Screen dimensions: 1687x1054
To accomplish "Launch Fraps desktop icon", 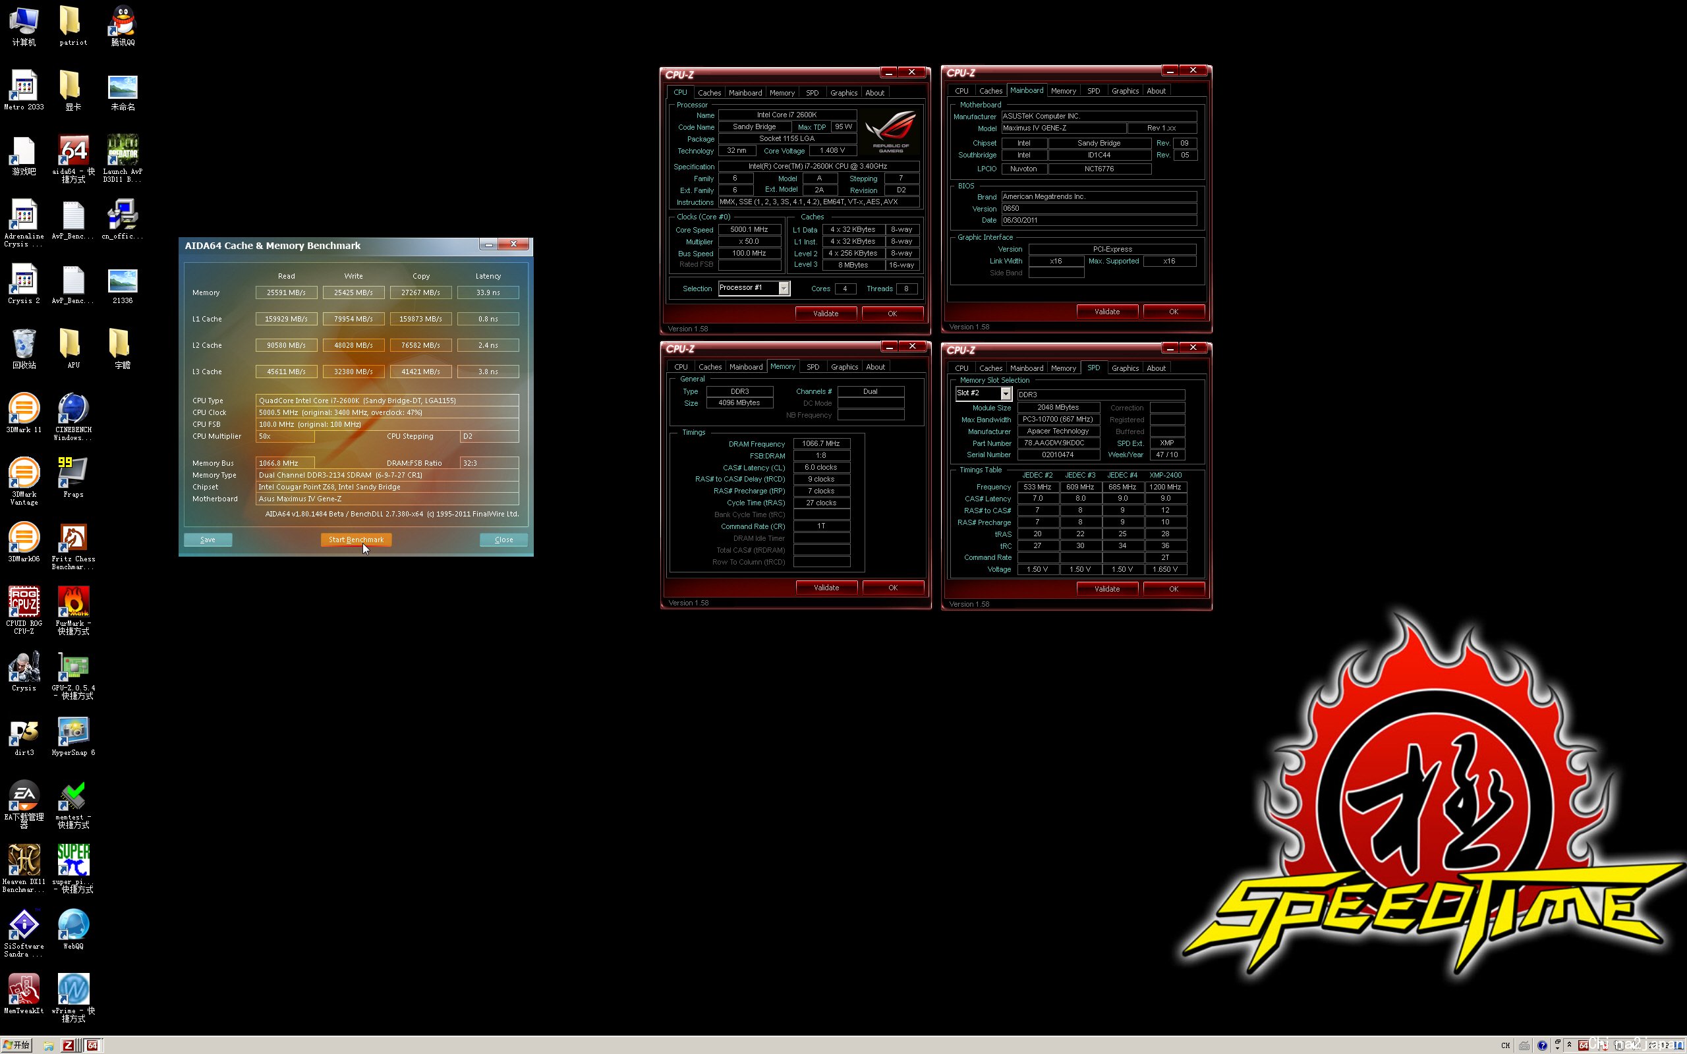I will (73, 478).
